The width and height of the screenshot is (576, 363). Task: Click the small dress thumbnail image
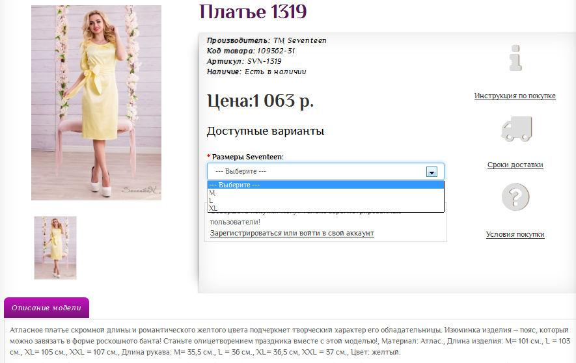point(55,248)
